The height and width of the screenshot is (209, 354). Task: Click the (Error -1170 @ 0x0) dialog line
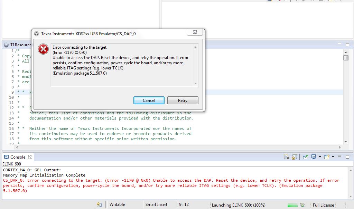point(69,53)
